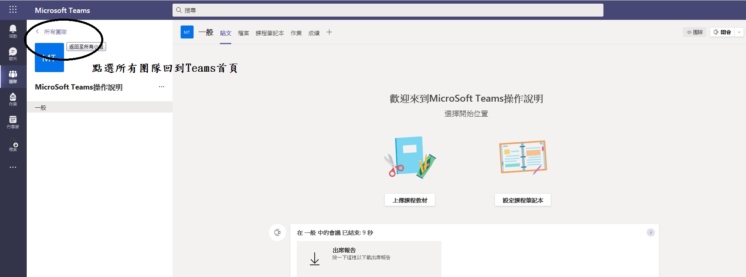Click 設定課程筆記本 button
This screenshot has width=746, height=277.
523,200
